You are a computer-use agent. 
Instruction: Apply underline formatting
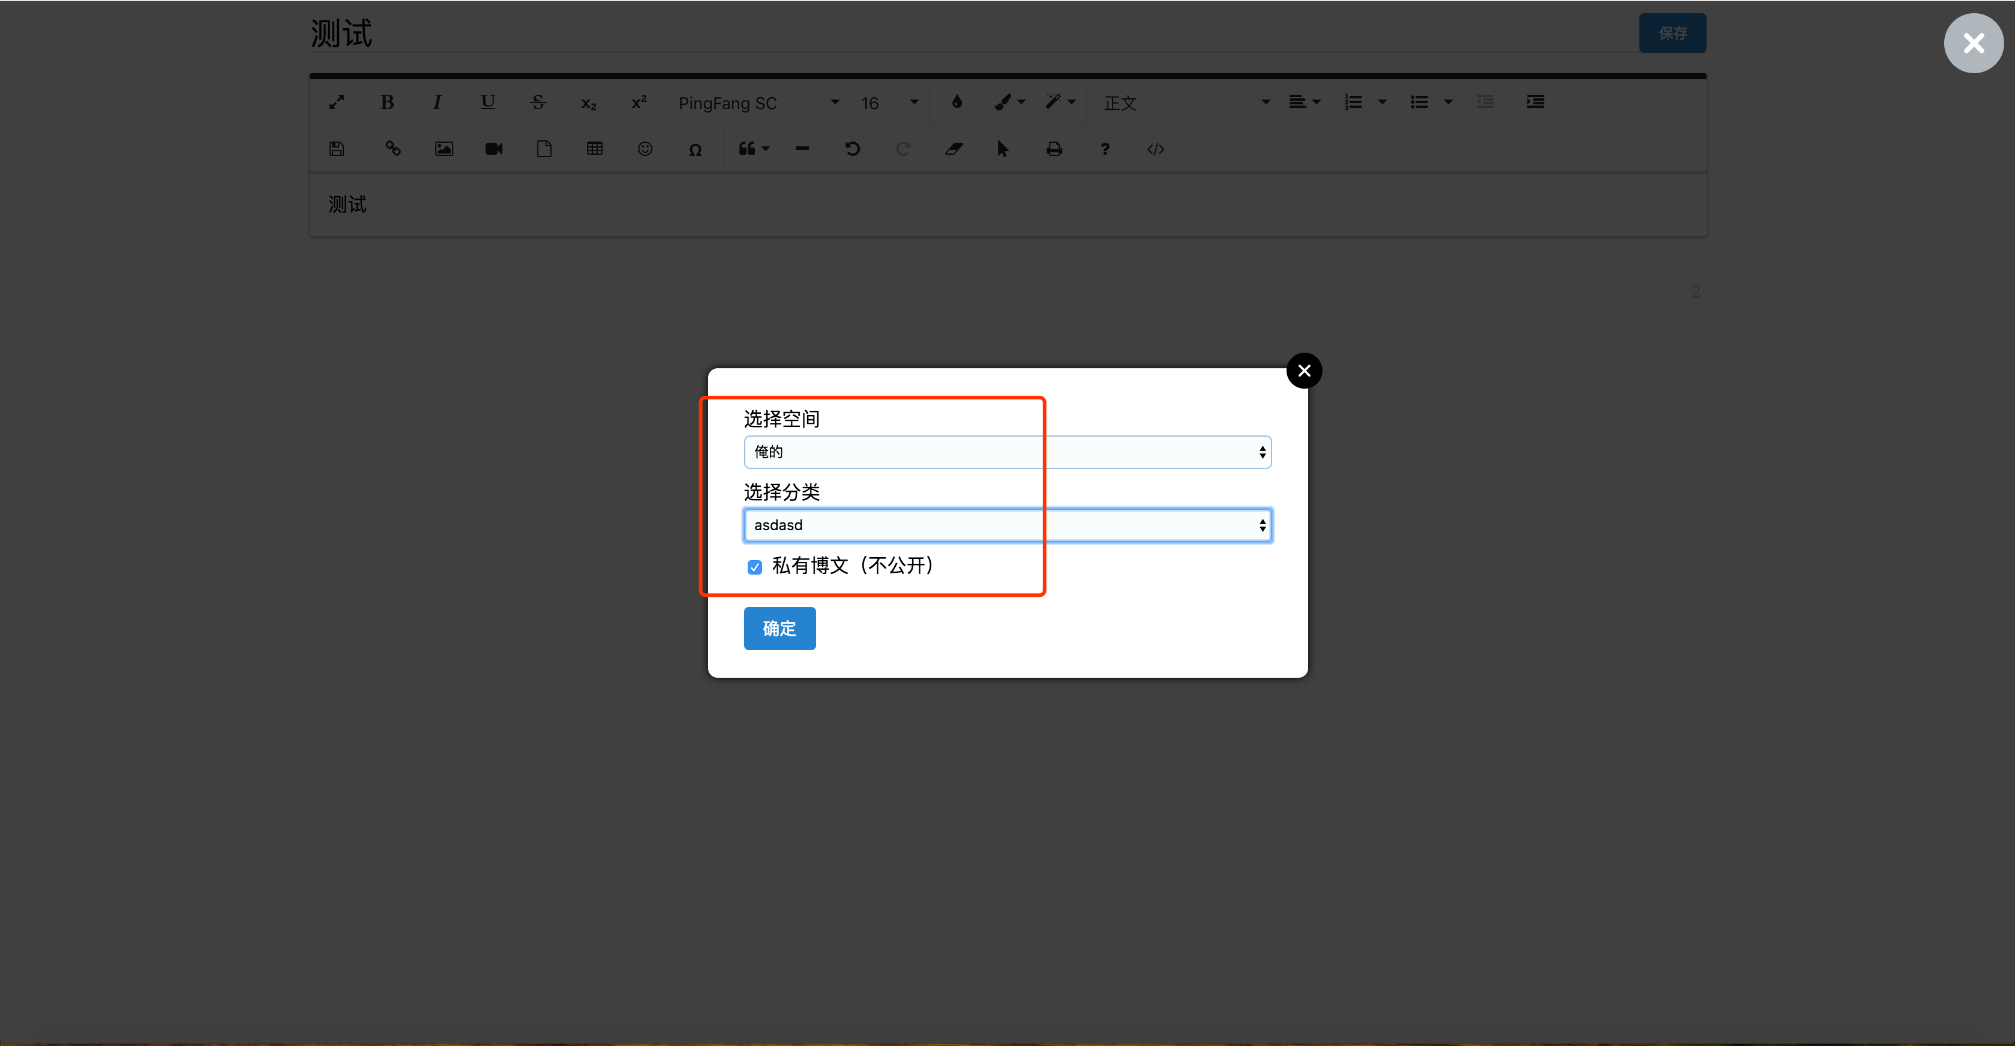tap(487, 103)
